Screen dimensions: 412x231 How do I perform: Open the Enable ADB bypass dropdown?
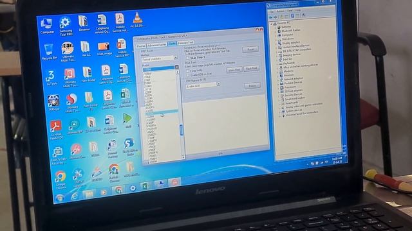(x=218, y=84)
